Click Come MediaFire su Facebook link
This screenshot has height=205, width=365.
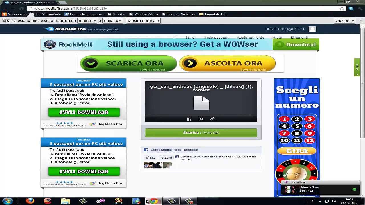174,150
